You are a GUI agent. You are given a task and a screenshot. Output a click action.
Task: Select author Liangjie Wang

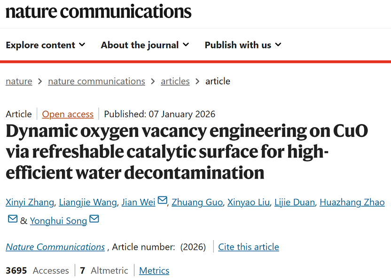87,202
